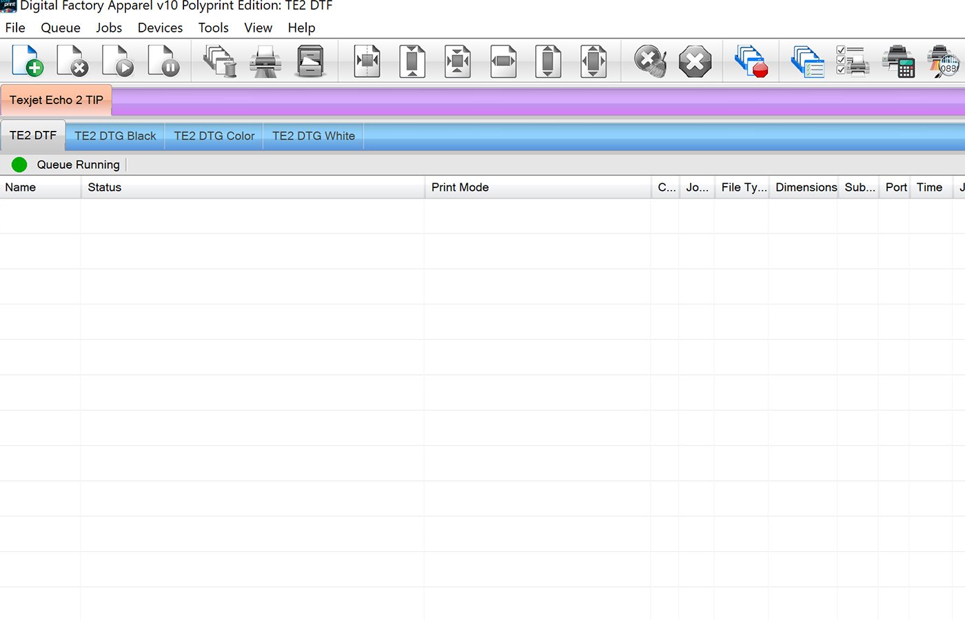Add a new job to the queue

pos(28,61)
